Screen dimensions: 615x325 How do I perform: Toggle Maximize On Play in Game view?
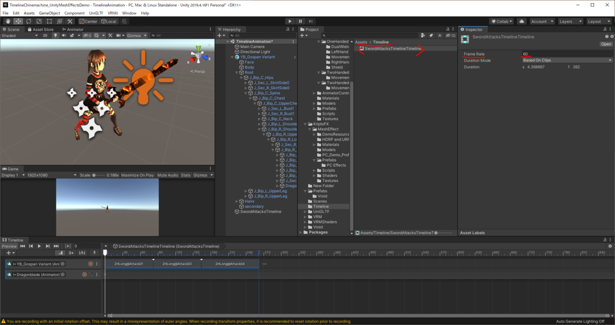tap(137, 175)
